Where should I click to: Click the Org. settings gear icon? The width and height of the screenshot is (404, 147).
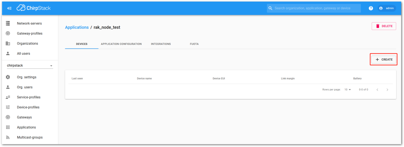click(x=8, y=77)
